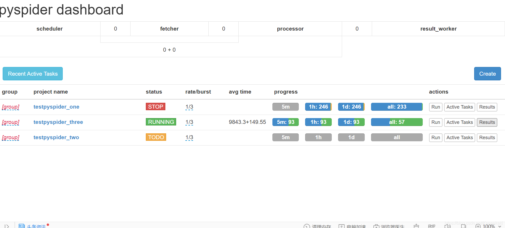The height and width of the screenshot is (228, 505).
Task: Click the 1h progress bar of testpyspider_two
Action: tap(318, 137)
